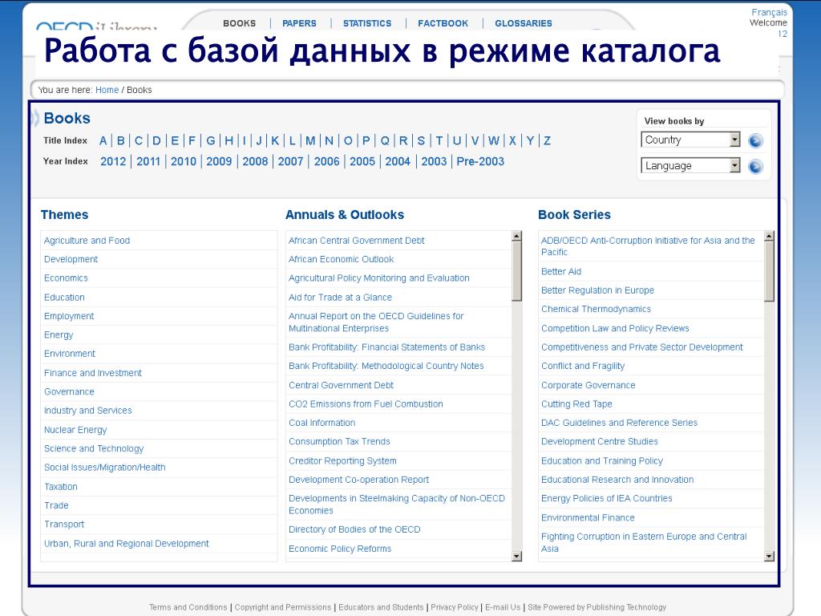Screen dimensions: 821x616
Task: Open Urban, Rural and Regional Development theme
Action: 126,544
